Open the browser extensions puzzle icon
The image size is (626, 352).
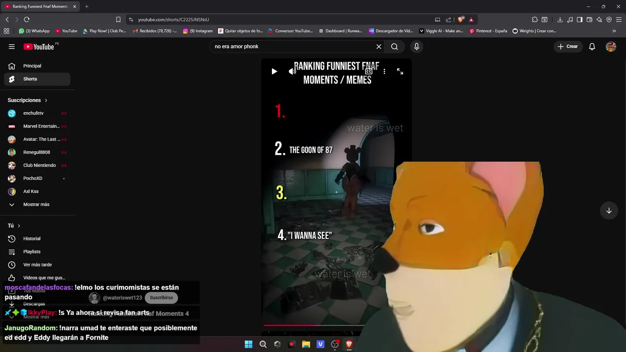(535, 20)
